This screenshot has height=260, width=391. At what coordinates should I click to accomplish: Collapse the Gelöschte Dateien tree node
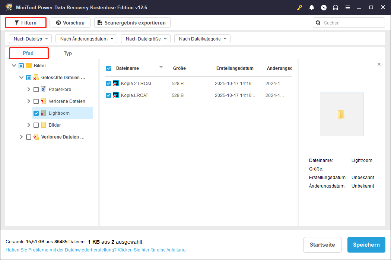pyautogui.click(x=22, y=78)
